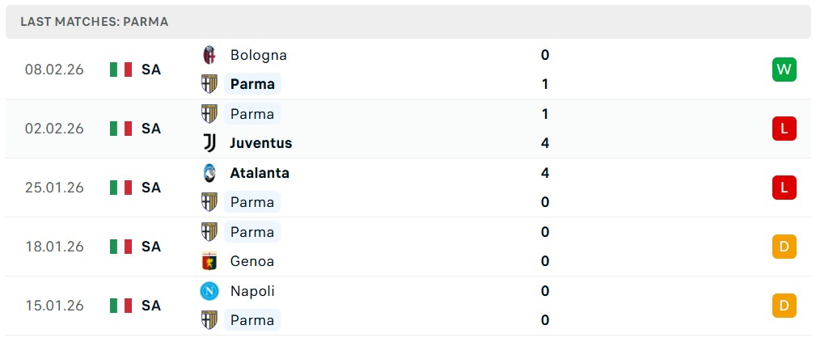
Task: Click the Bologna club crest icon
Action: pyautogui.click(x=209, y=55)
